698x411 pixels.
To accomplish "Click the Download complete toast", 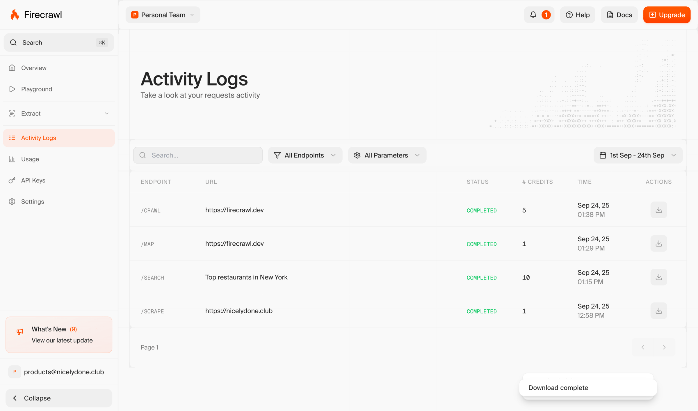I will tap(588, 387).
